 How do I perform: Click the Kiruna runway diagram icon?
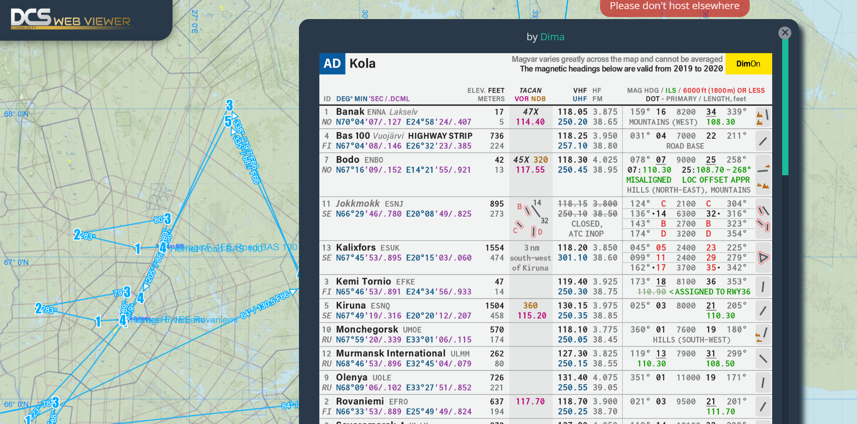(x=763, y=311)
